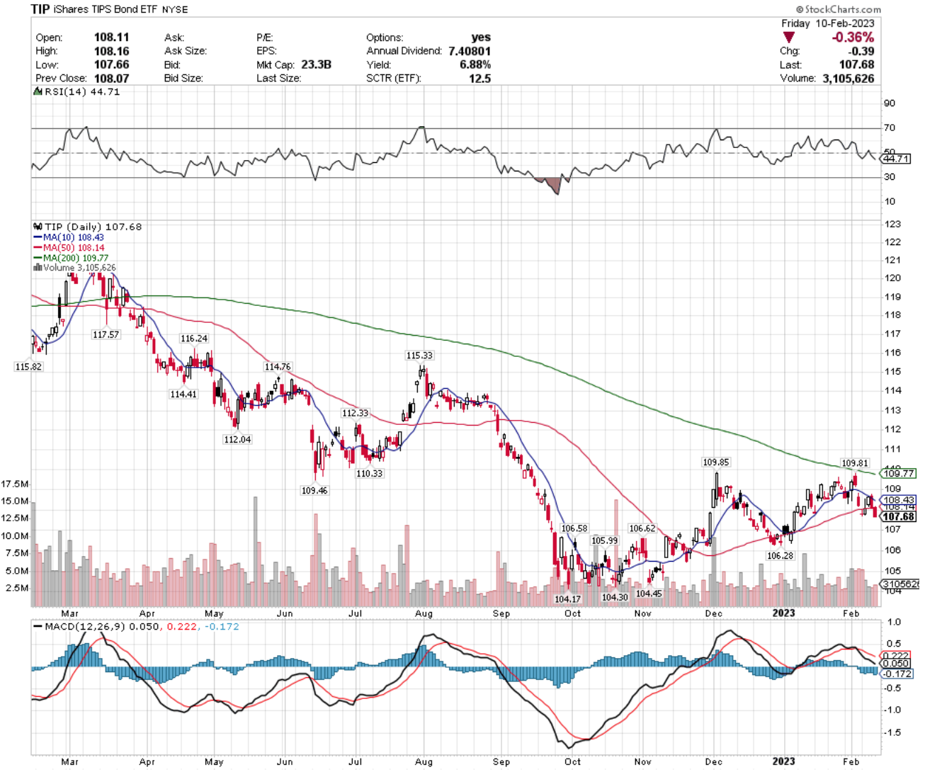Click the Mkt Cap value 23.3B
This screenshot has width=925, height=772.
coord(316,64)
